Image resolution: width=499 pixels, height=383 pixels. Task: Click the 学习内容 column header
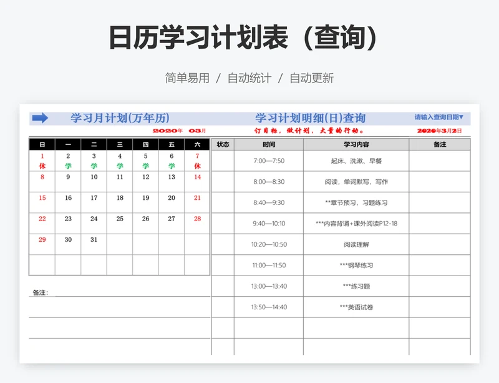[356, 144]
